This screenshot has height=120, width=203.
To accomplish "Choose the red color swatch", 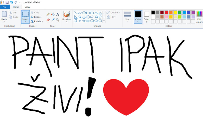I will pos(166,12).
